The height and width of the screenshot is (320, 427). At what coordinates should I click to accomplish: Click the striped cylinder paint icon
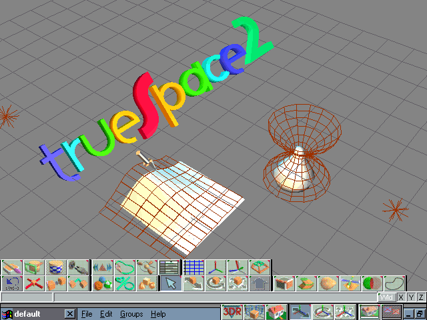click(56, 268)
